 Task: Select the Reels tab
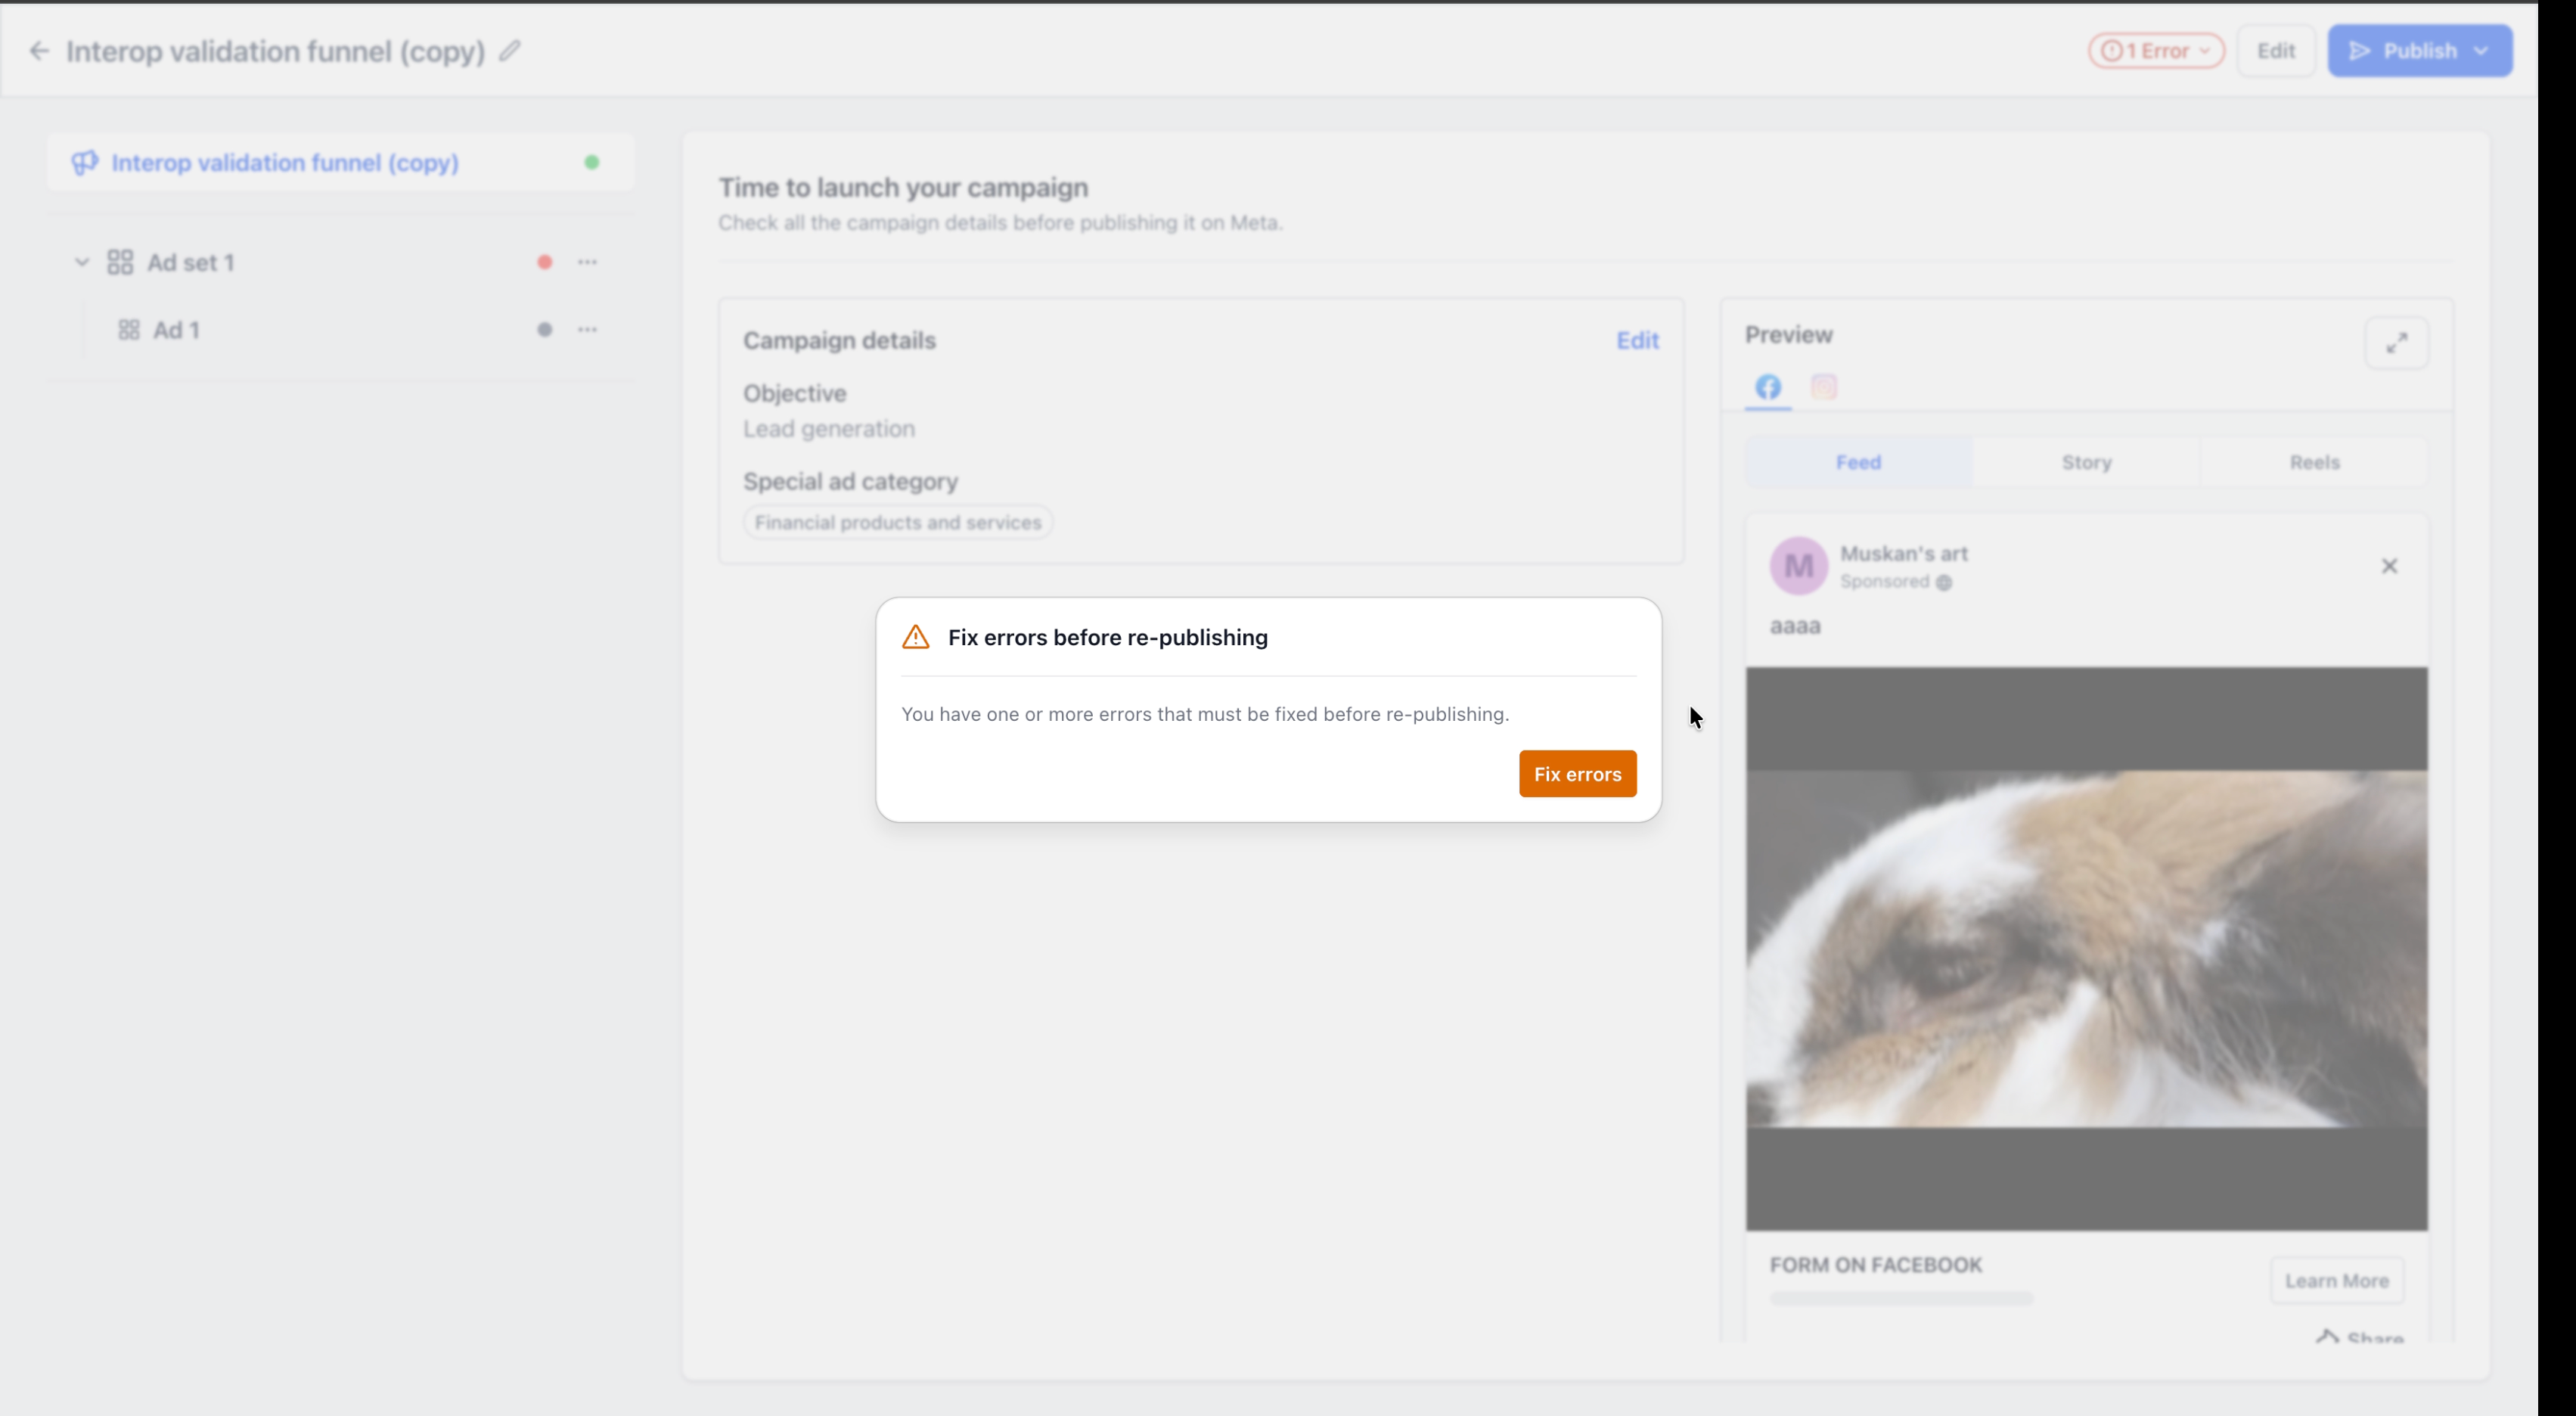coord(2314,462)
